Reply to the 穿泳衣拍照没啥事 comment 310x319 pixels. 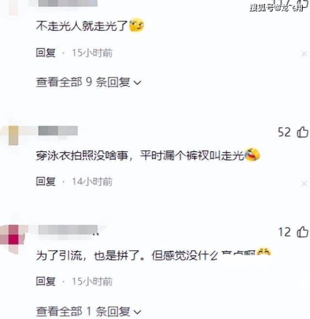[x=46, y=181]
